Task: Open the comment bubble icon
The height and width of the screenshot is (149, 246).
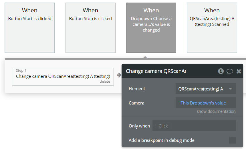Action: coord(230,71)
